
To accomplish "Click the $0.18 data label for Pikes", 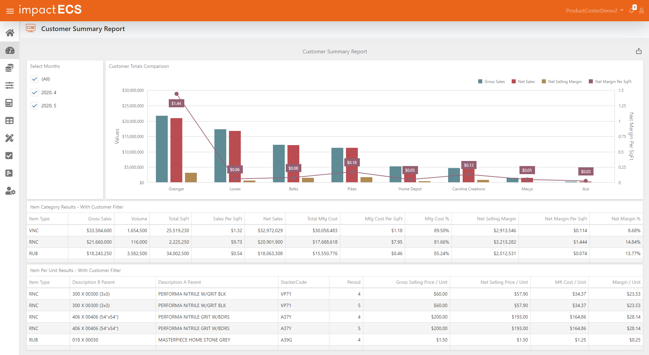I will click(352, 163).
